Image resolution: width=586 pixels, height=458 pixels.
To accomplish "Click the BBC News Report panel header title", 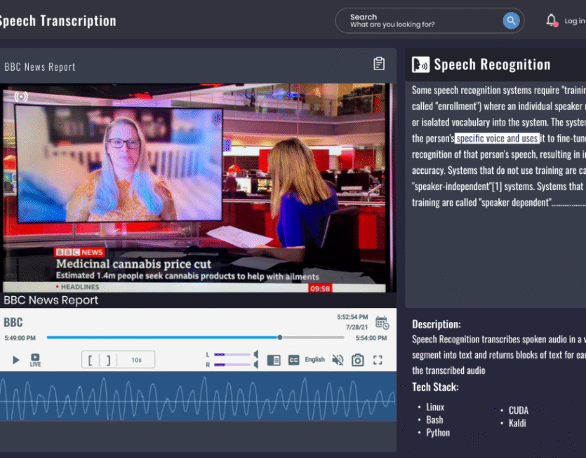I will 40,67.
